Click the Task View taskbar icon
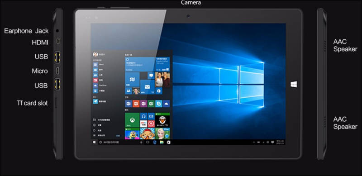The image size is (362, 176). 148,142
